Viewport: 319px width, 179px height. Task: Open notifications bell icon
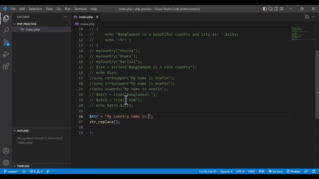[x=314, y=172]
